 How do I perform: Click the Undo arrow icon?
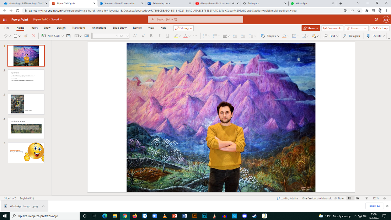5,36
